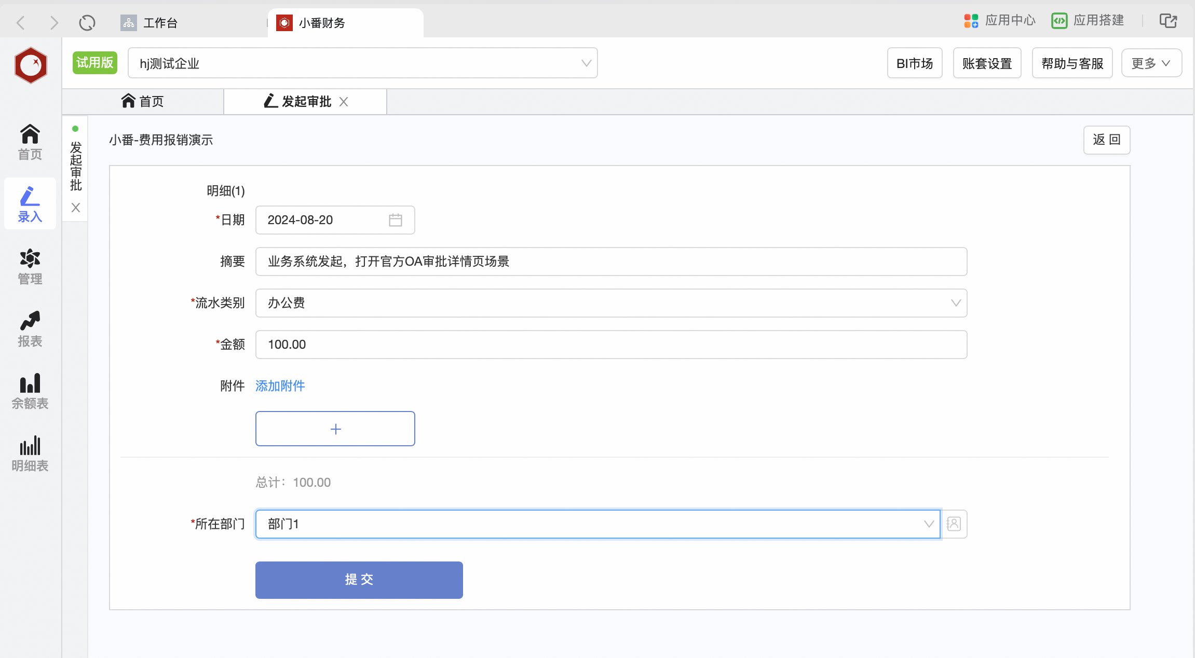The width and height of the screenshot is (1195, 658).
Task: Reload the page with refresh icon
Action: tap(87, 23)
